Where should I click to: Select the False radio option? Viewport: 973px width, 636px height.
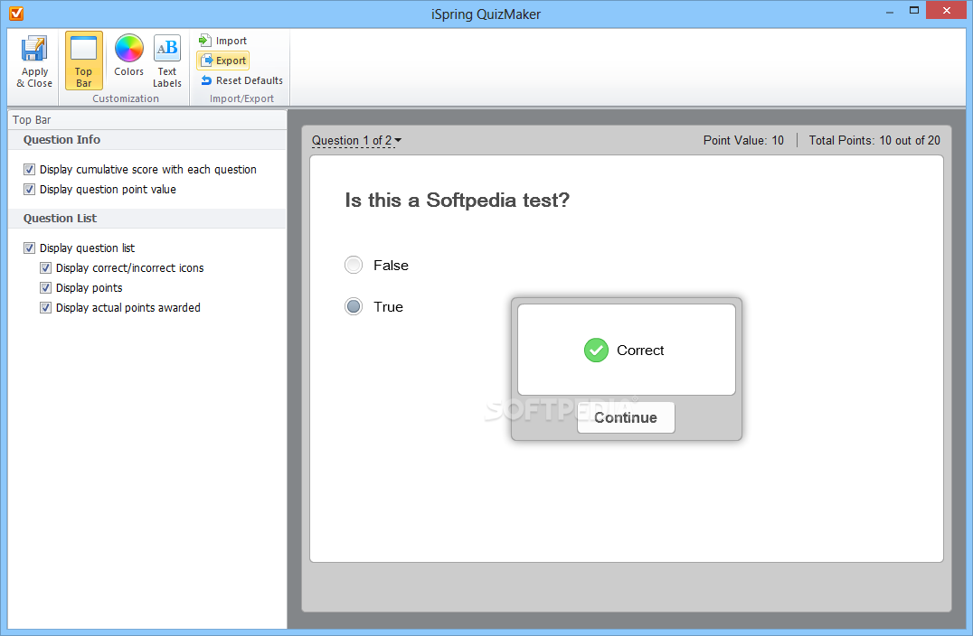354,266
